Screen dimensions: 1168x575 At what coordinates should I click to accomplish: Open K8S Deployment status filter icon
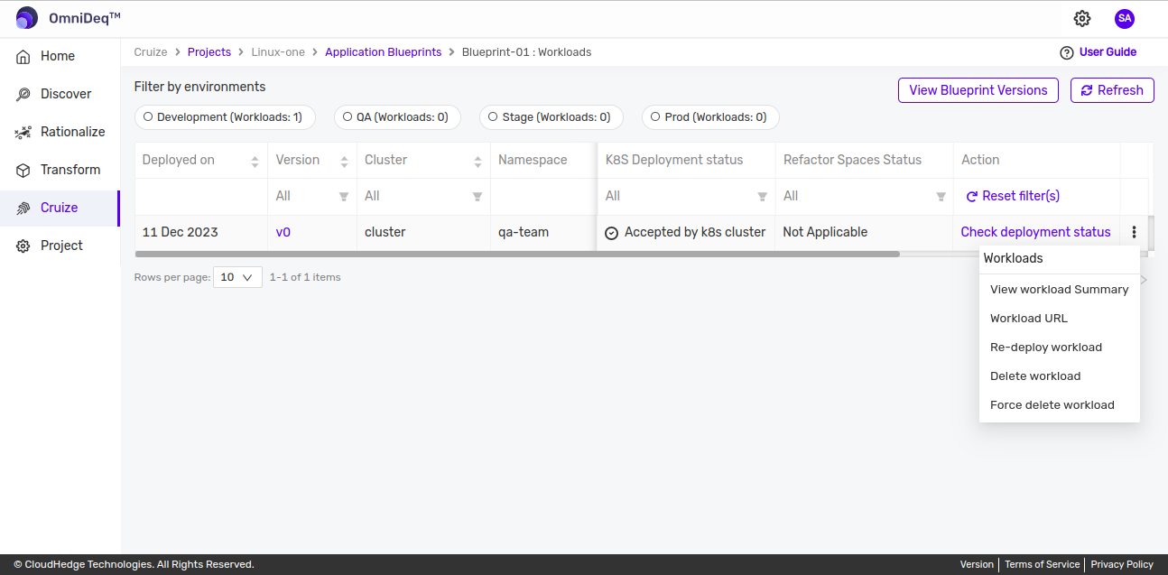pyautogui.click(x=762, y=197)
